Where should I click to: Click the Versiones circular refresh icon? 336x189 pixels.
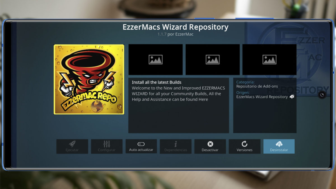(x=244, y=144)
